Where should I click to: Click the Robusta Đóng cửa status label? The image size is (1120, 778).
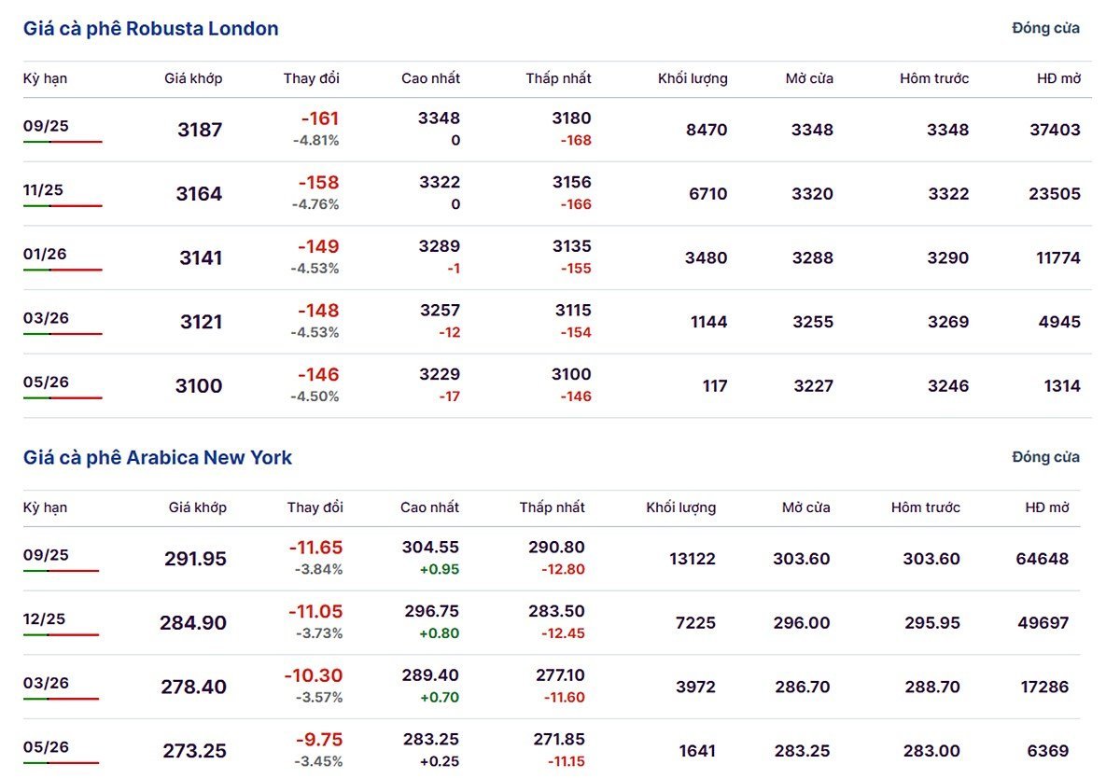click(1045, 28)
